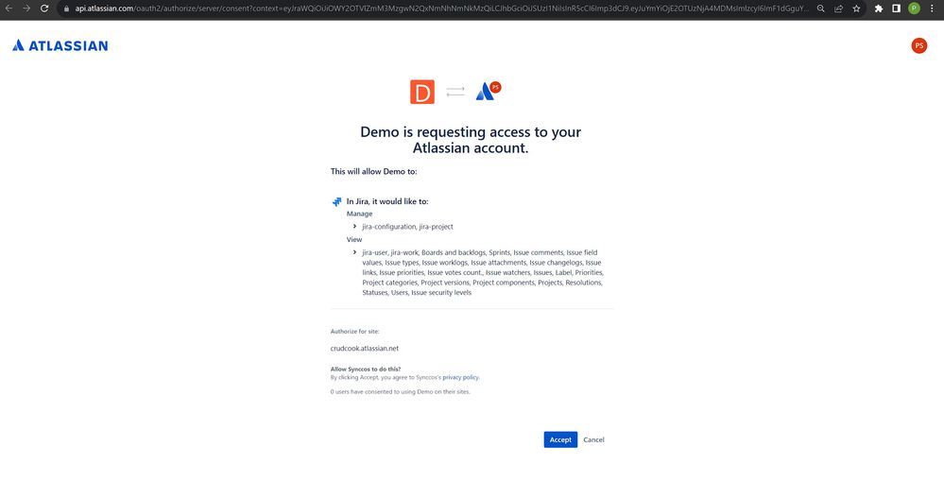Focus the api.atlassian.com address bar
944x481 pixels.
point(441,9)
